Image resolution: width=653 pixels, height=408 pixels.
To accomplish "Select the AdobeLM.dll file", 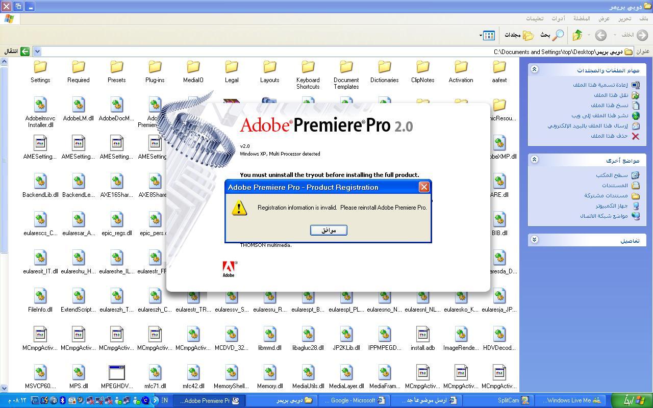I will point(79,110).
